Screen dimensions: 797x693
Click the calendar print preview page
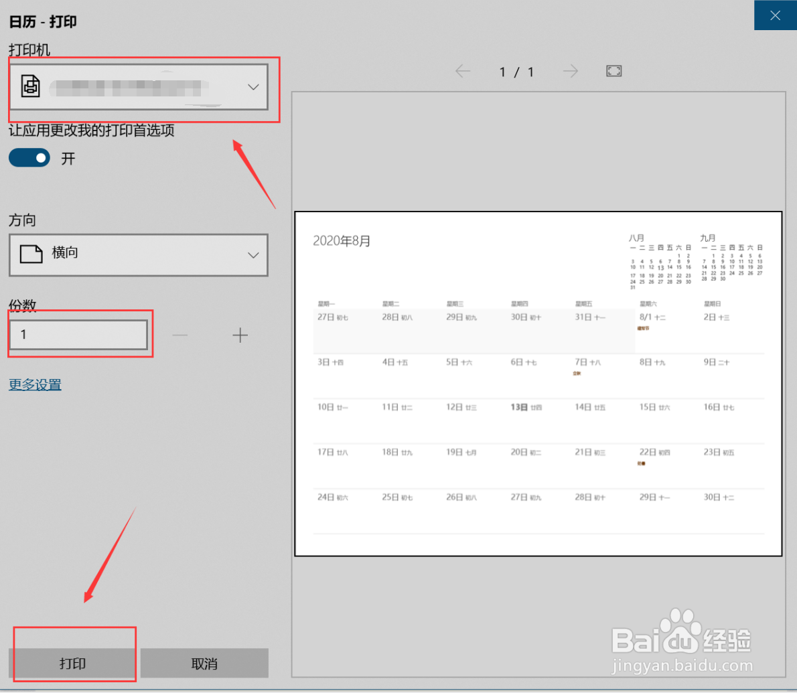(x=538, y=384)
